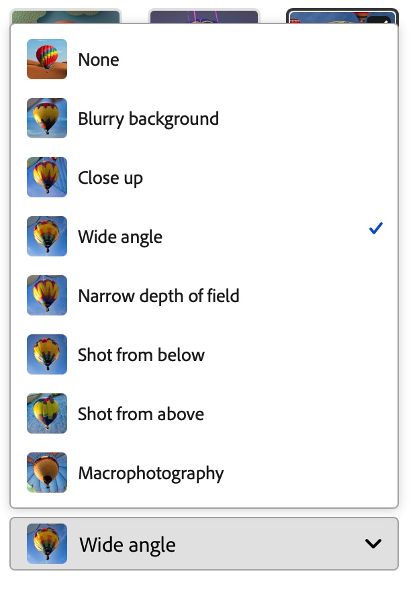Select the None menu option
The height and width of the screenshot is (592, 419).
(x=99, y=60)
